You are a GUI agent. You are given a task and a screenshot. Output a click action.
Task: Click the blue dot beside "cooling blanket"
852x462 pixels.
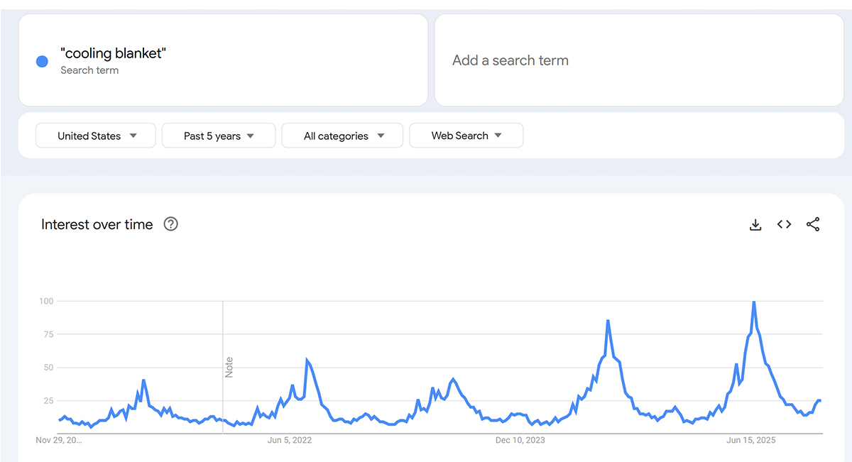coord(42,62)
